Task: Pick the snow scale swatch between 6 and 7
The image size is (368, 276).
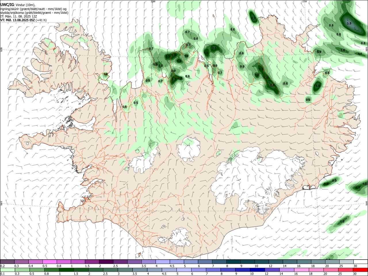Action: coord(205,262)
